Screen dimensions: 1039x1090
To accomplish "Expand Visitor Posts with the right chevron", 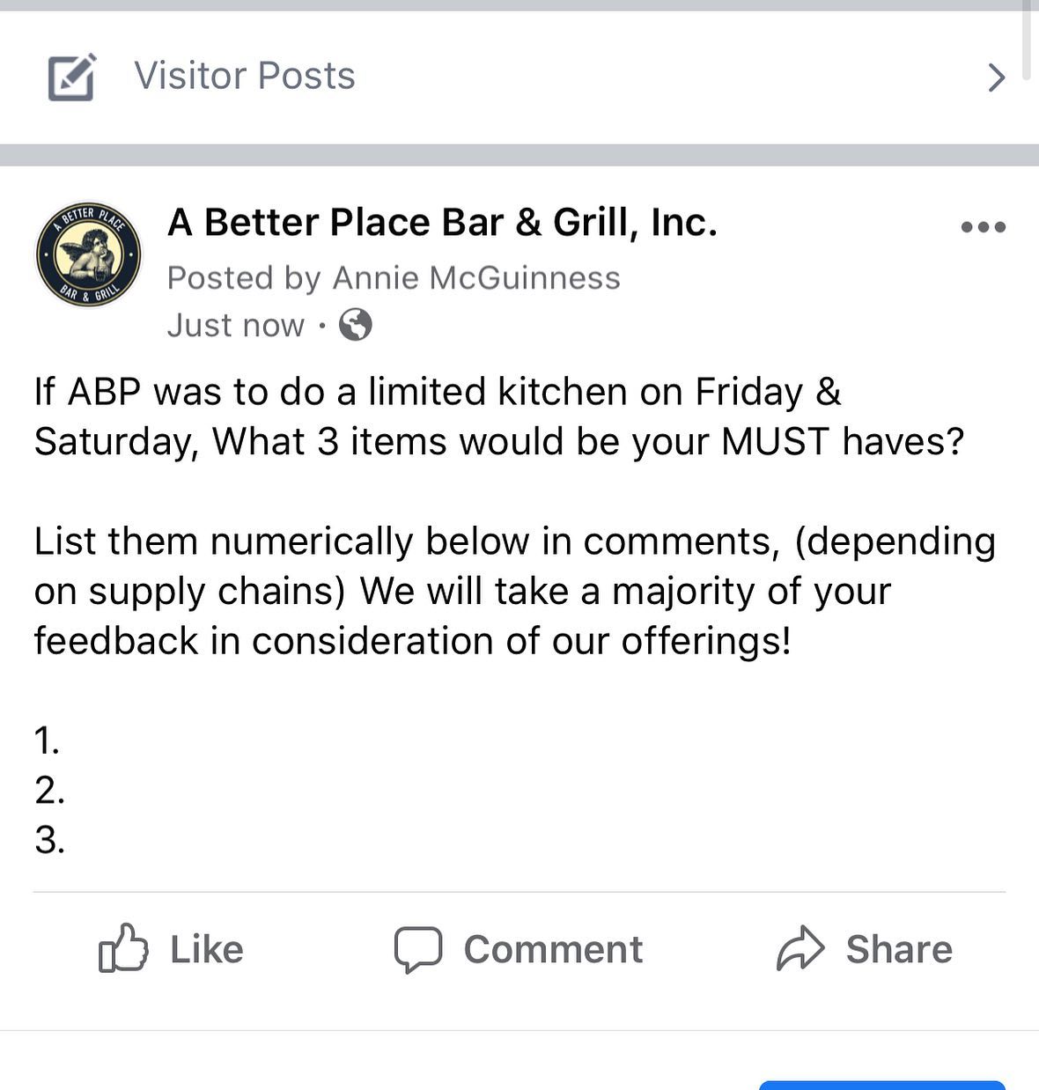I will click(x=996, y=77).
